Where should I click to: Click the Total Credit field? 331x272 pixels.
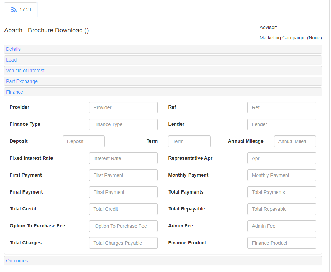123,209
